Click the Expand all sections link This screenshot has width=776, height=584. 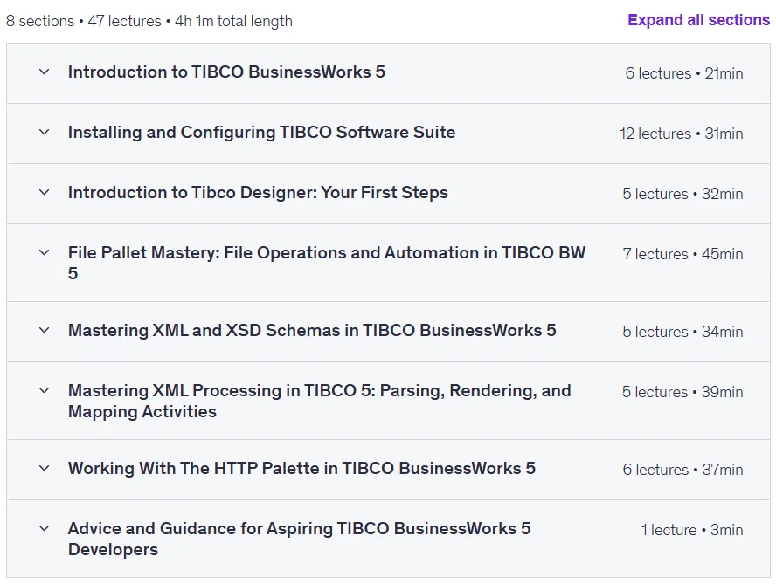pyautogui.click(x=698, y=20)
